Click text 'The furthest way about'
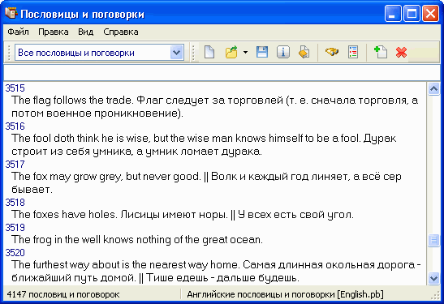Image resolution: width=444 pixels, height=304 pixels. click(66, 265)
